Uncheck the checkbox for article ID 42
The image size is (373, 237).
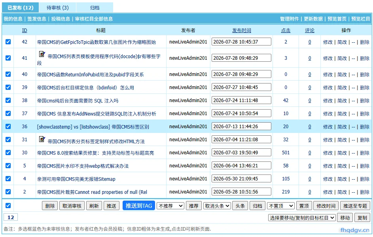click(8, 42)
